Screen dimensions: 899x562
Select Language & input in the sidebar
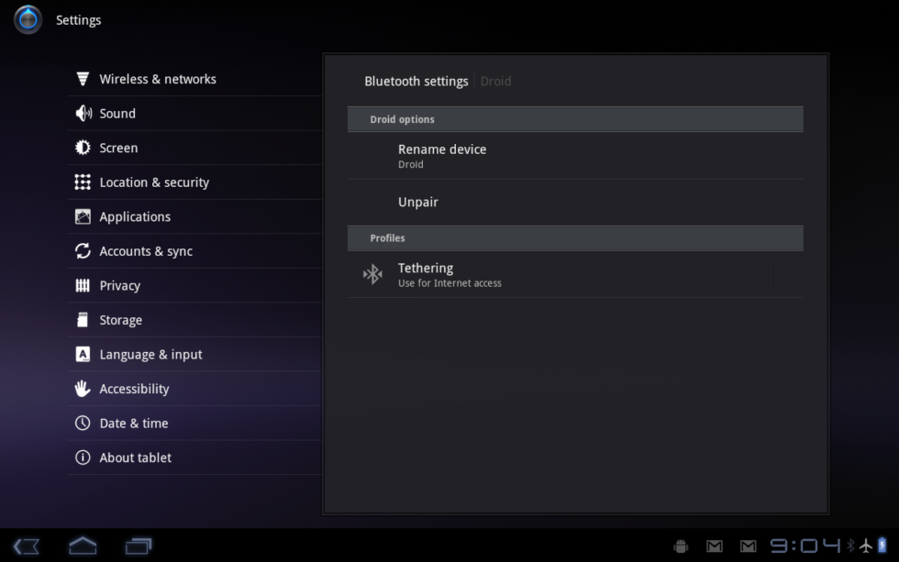[150, 355]
